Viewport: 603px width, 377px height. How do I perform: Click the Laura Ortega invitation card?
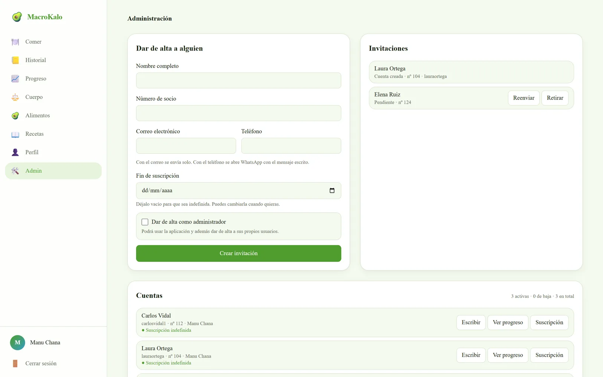point(471,72)
